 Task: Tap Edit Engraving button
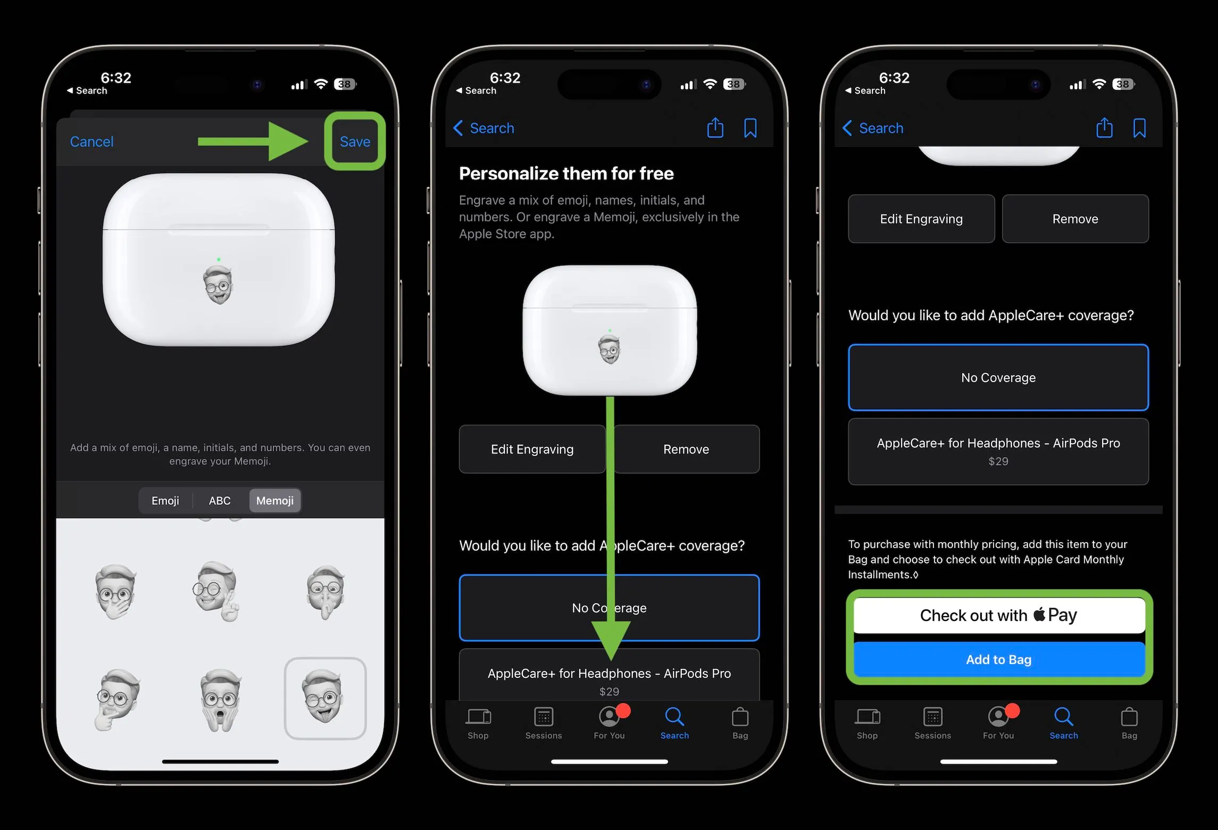(x=532, y=449)
